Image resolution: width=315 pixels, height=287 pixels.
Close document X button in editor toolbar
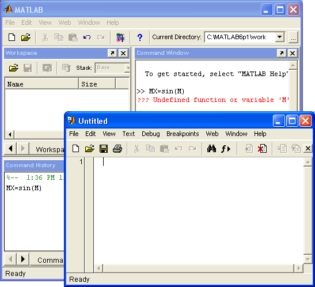click(308, 149)
